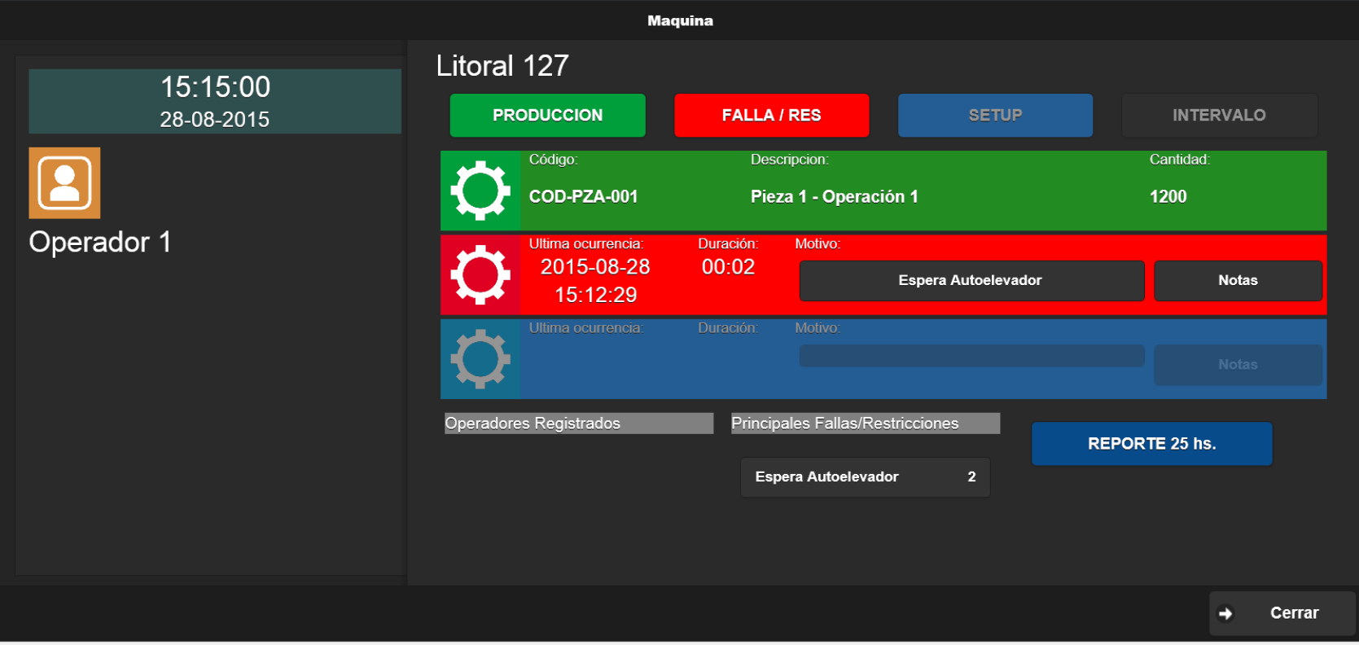Select the INTERVALO state button
Viewport: 1359px width, 645px height.
[1219, 116]
